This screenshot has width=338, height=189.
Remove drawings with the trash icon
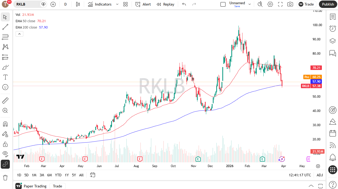(5, 177)
